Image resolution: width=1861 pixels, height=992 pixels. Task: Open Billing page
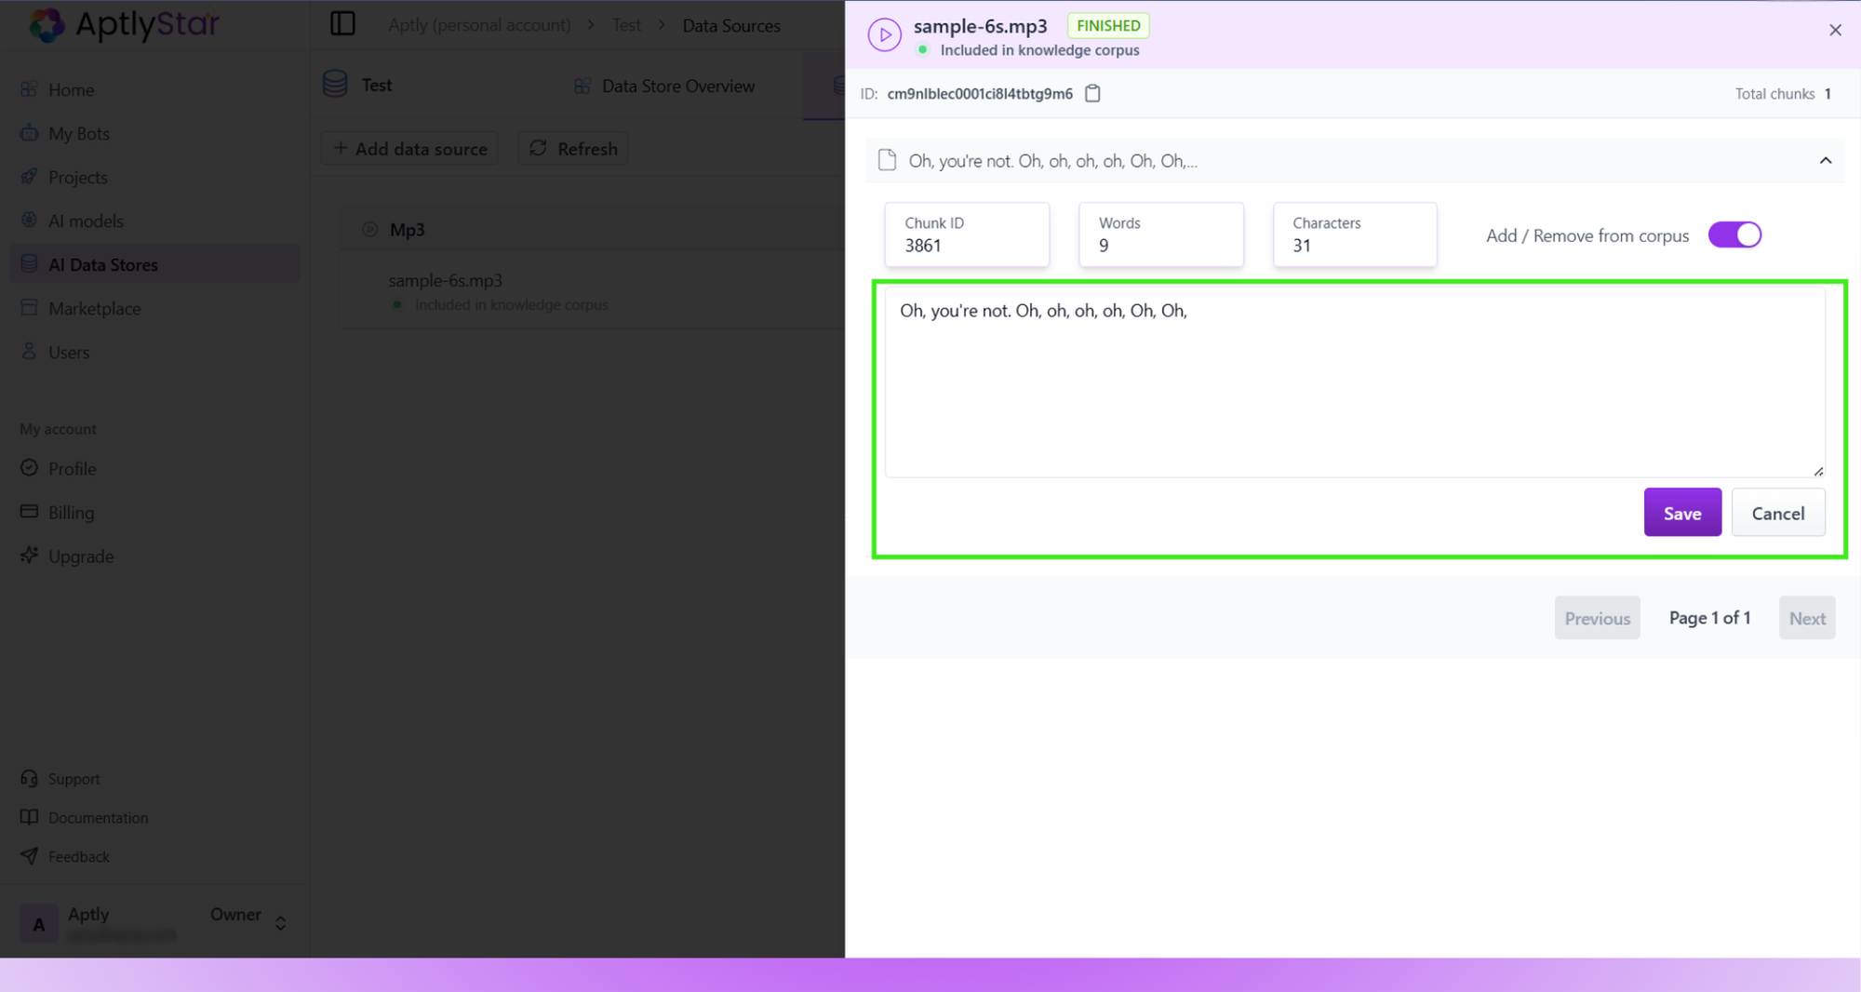pyautogui.click(x=154, y=512)
